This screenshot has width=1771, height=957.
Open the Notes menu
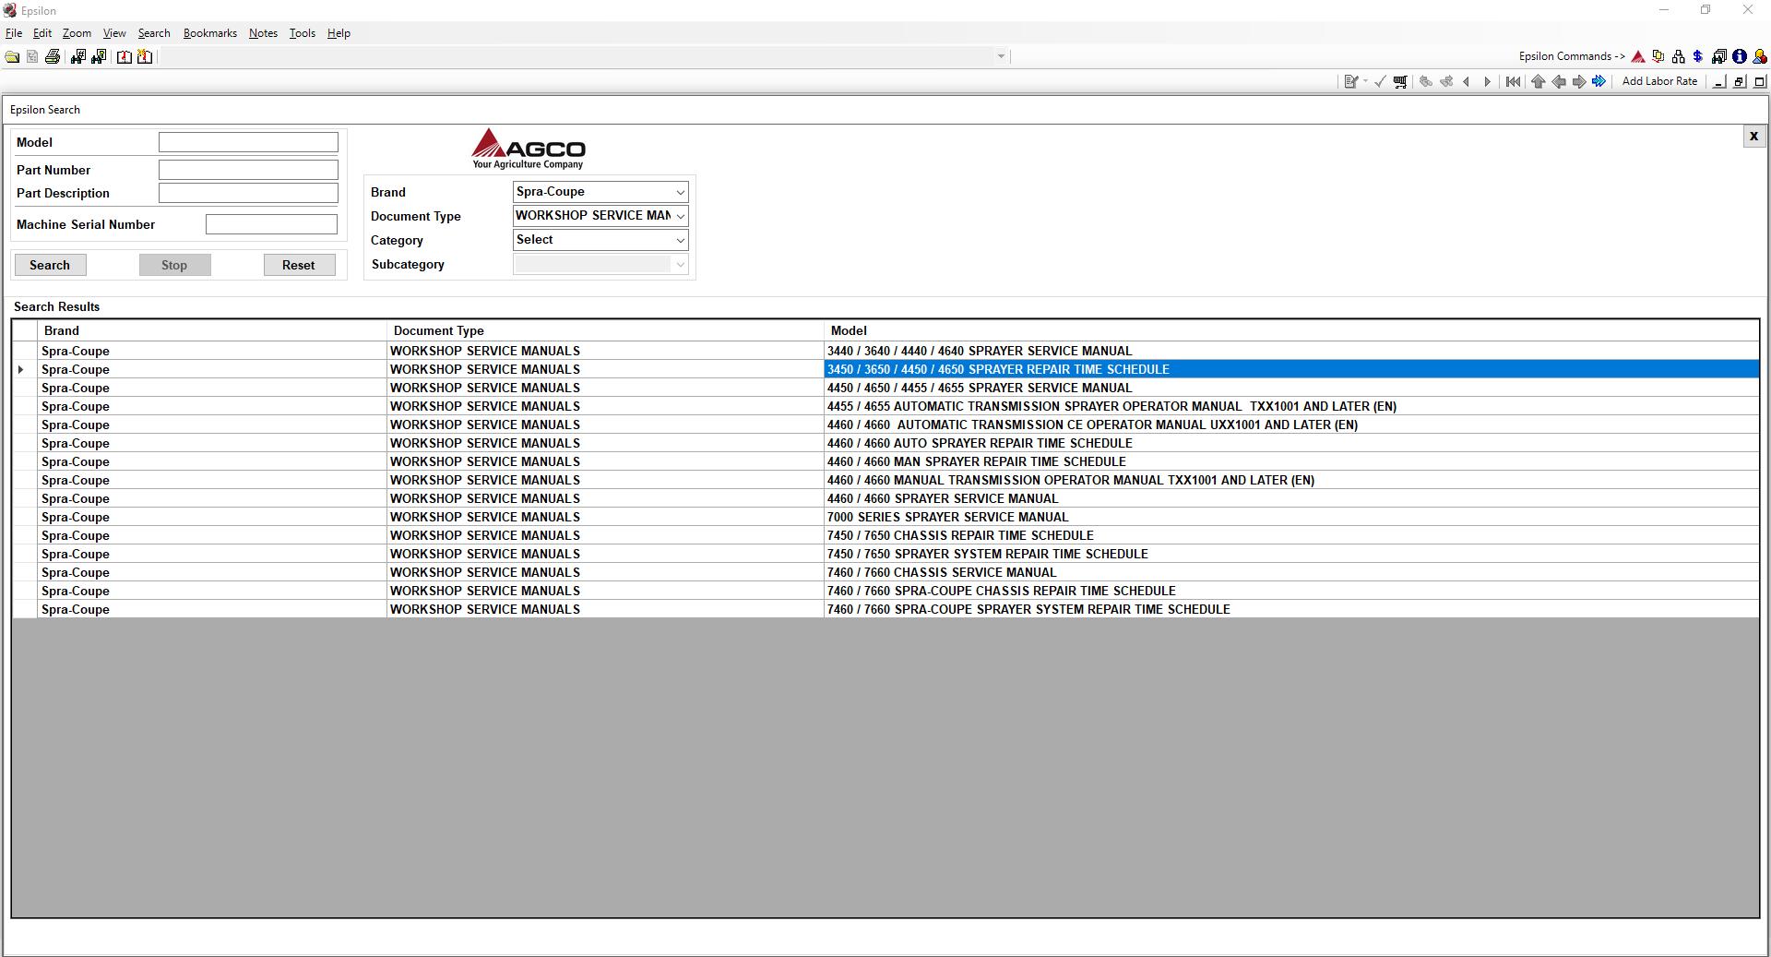(x=263, y=33)
